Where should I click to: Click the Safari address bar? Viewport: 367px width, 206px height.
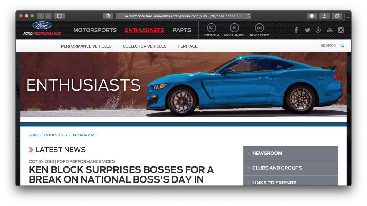(x=183, y=16)
